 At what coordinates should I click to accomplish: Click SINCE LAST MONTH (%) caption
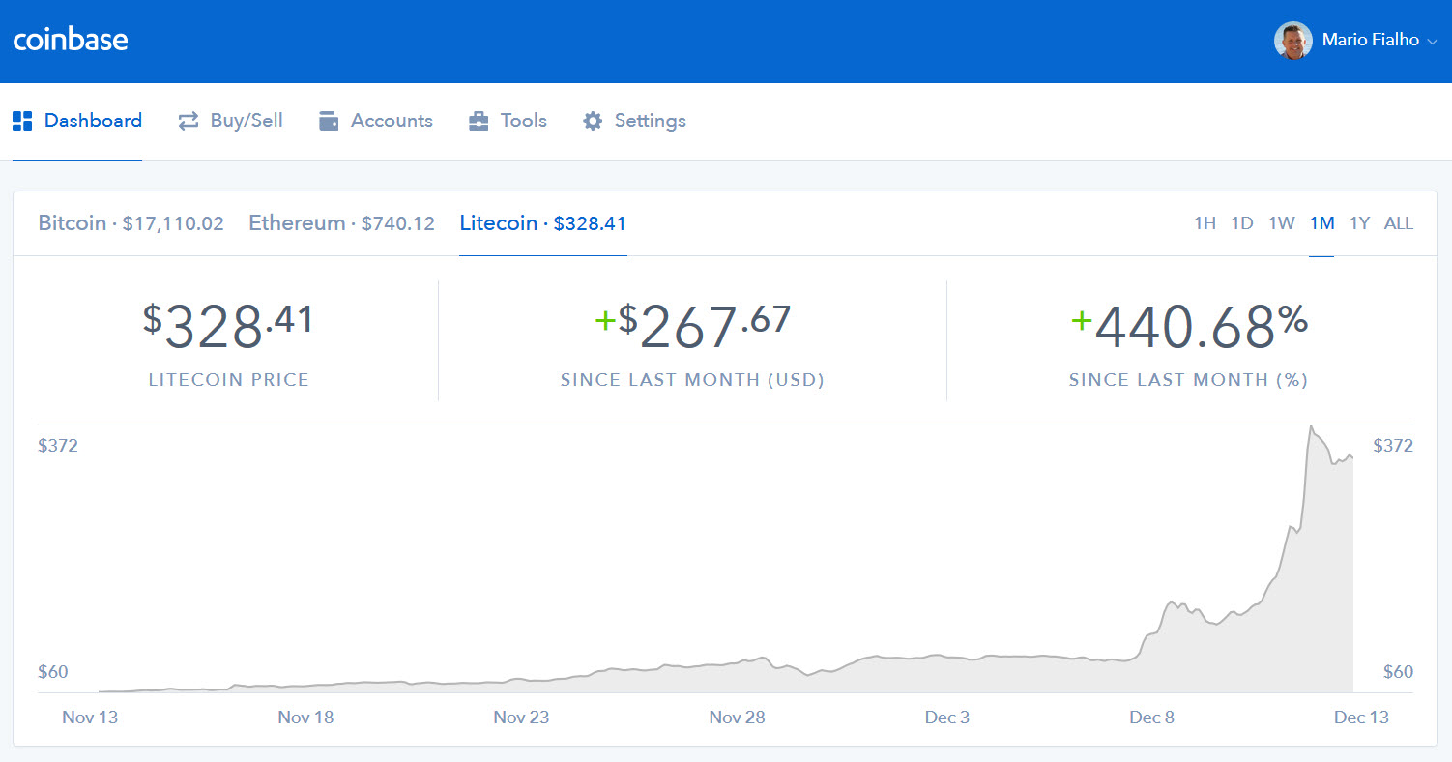pyautogui.click(x=1188, y=380)
